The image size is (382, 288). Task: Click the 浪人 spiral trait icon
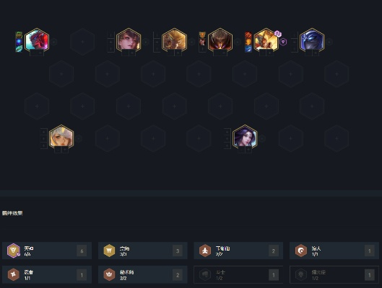301,251
